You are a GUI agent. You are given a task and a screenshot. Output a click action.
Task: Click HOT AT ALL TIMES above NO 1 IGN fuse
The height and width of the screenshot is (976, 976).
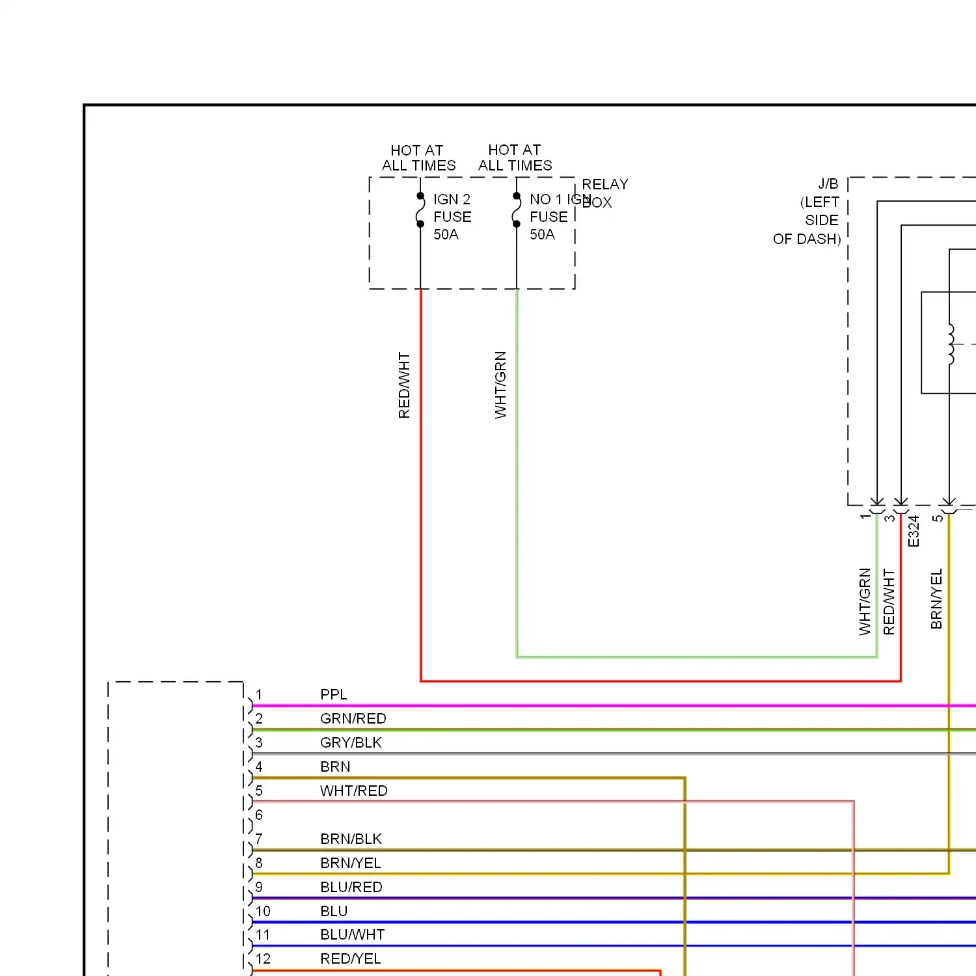click(x=515, y=158)
